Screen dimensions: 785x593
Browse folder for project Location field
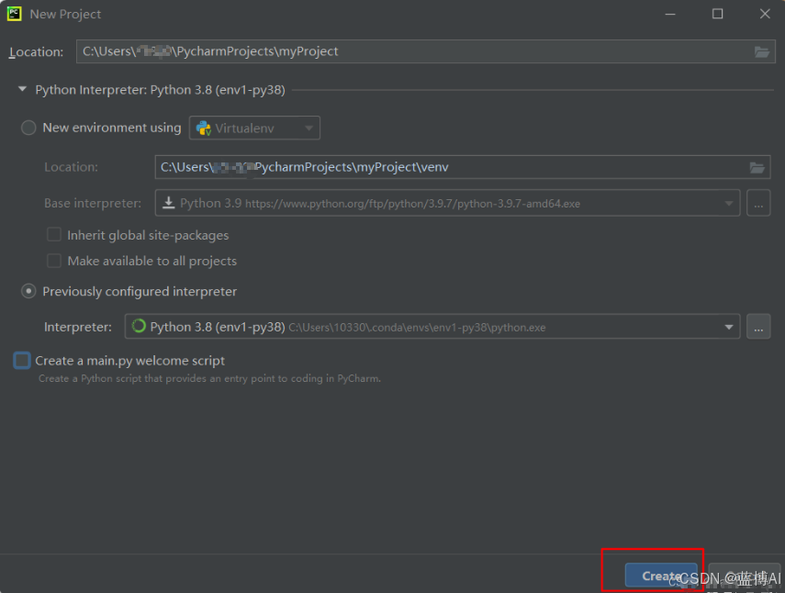point(761,51)
